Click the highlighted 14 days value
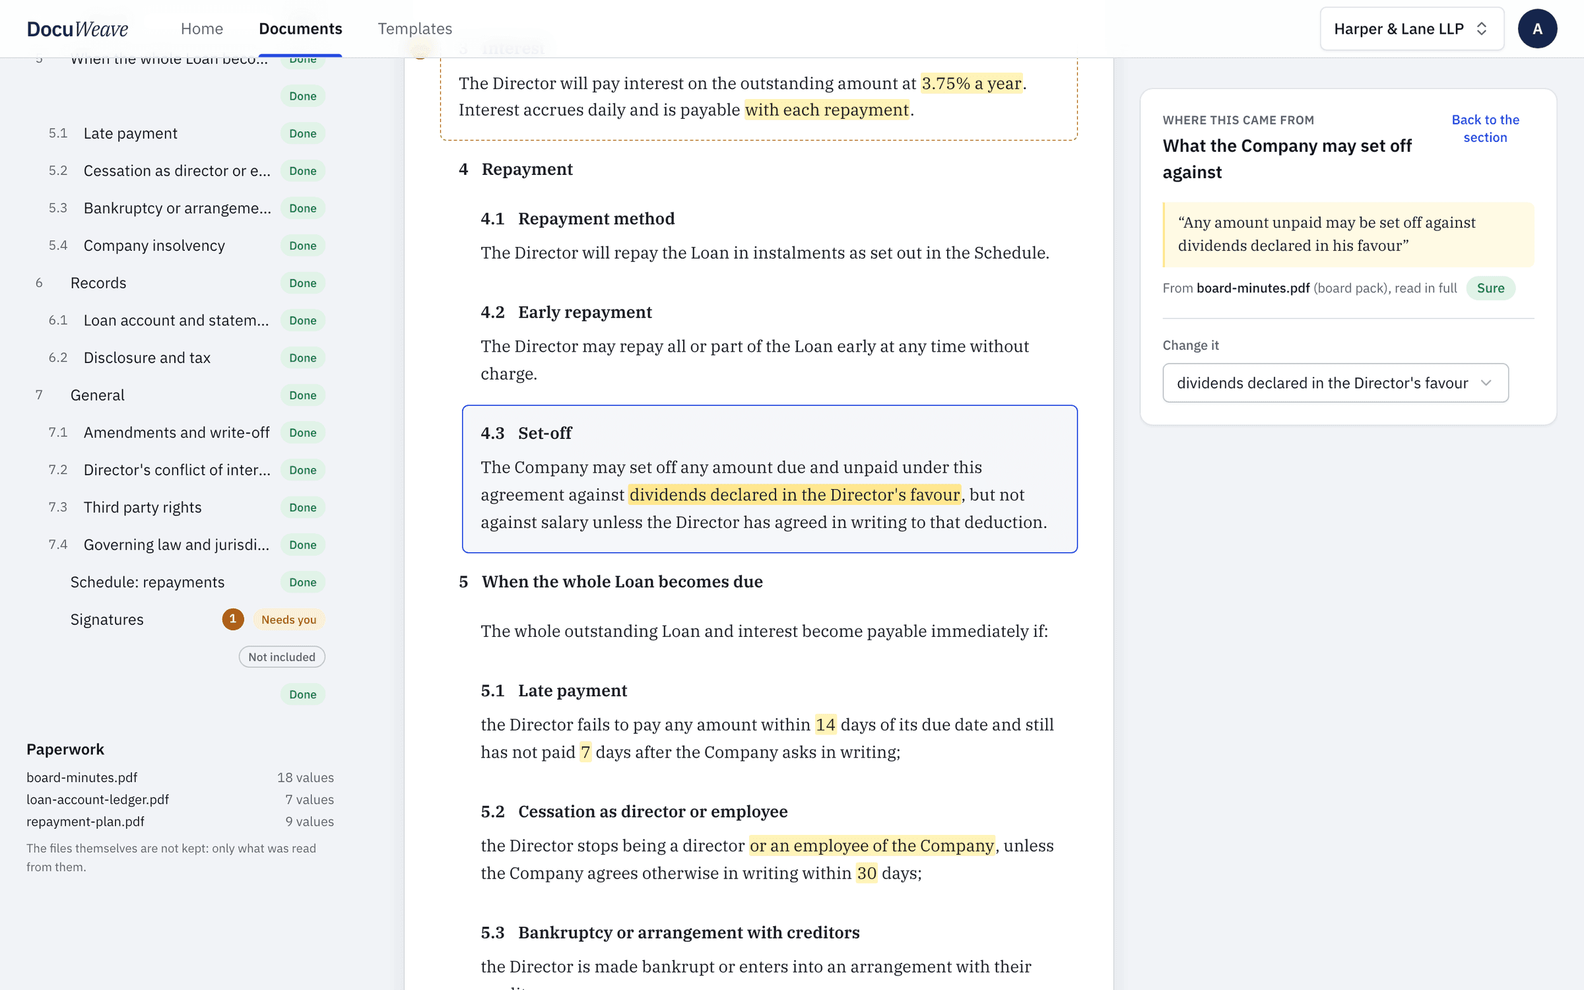Screen dimensions: 1584x990 click(x=825, y=725)
